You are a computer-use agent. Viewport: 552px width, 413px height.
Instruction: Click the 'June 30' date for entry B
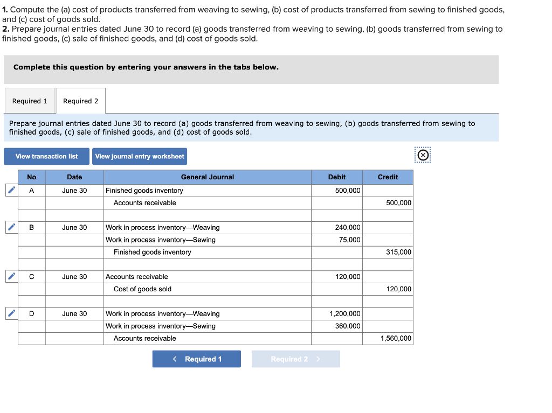(x=74, y=228)
